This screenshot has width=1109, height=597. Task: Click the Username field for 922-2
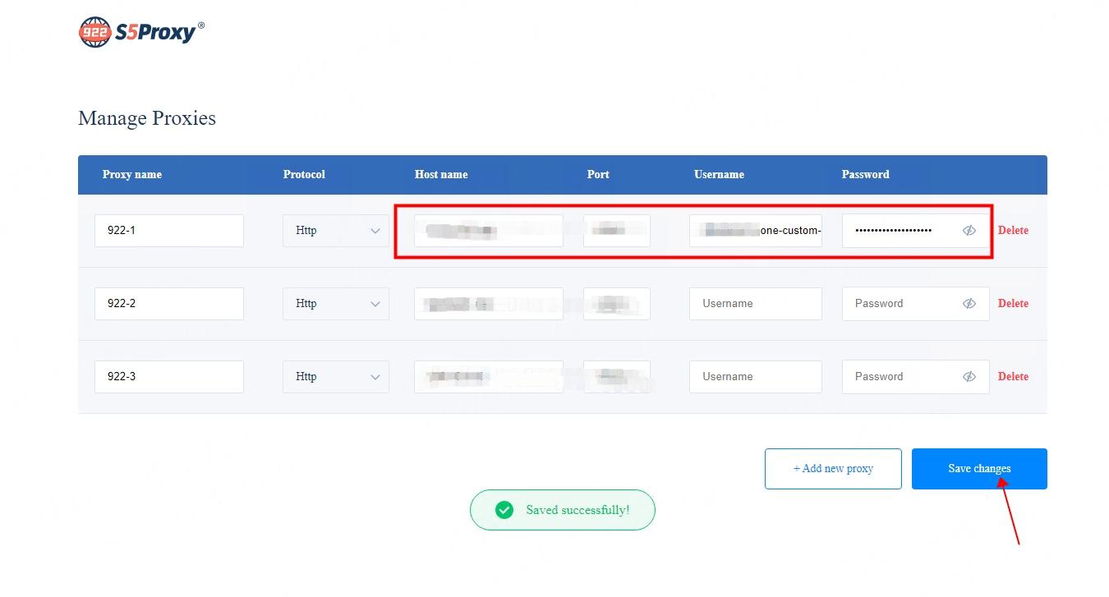tap(755, 304)
